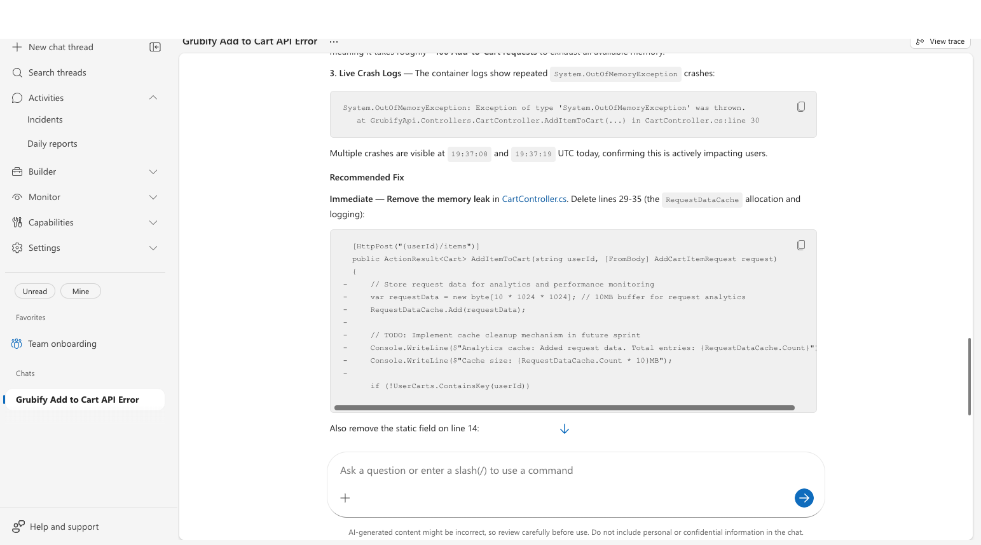Screen dimensions: 981x545
Task: Copy the AddItemToCart code diff block
Action: pyautogui.click(x=801, y=245)
